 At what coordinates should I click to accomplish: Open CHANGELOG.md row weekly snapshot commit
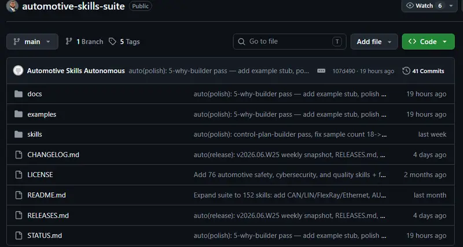(289, 155)
